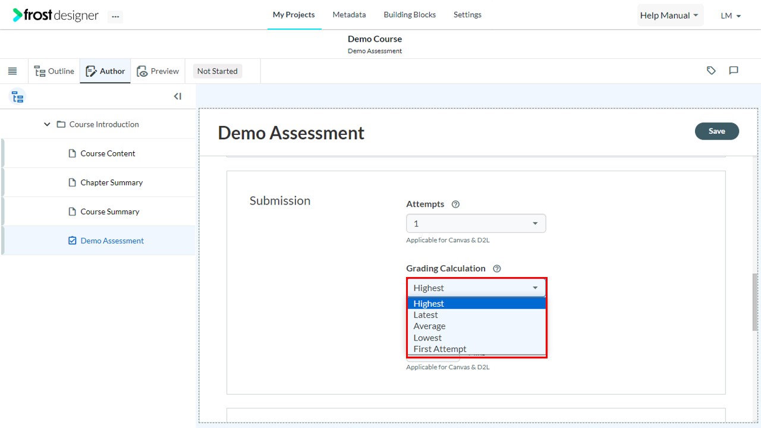Open the Settings tab
Screen dimensions: 761x428
tap(467, 15)
